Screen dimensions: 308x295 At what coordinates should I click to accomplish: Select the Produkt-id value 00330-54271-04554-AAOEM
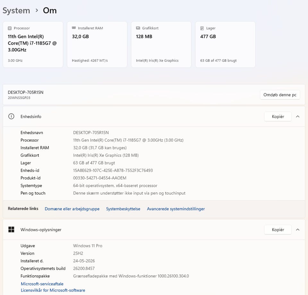click(99, 178)
